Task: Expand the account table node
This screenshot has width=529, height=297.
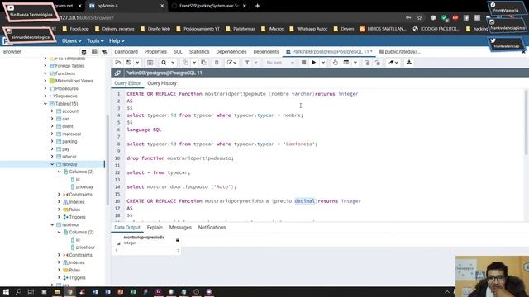Action: [x=52, y=111]
